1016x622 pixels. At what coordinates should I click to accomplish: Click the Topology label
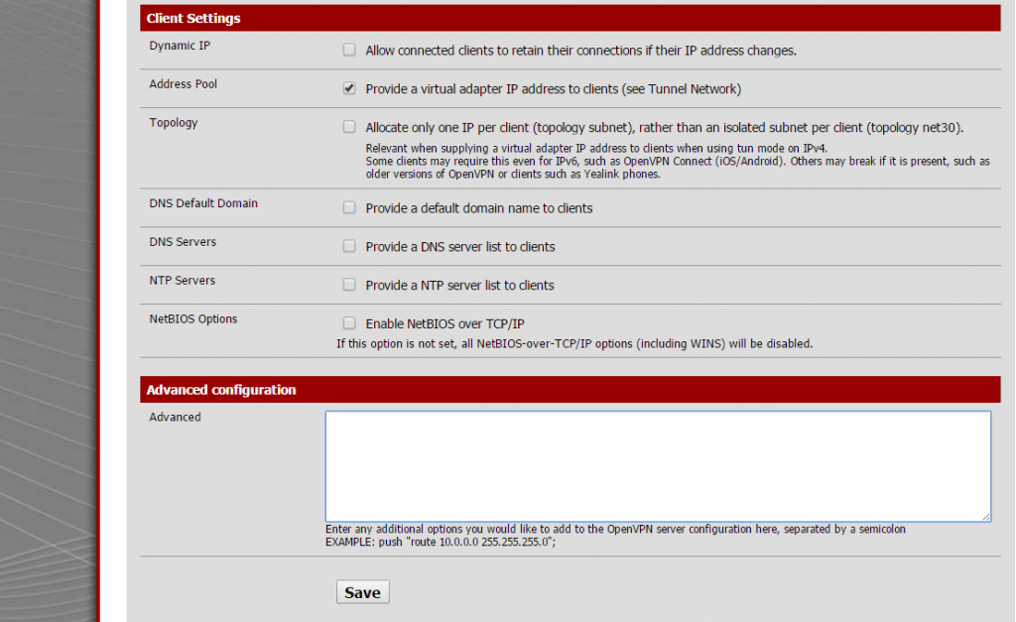pos(173,123)
